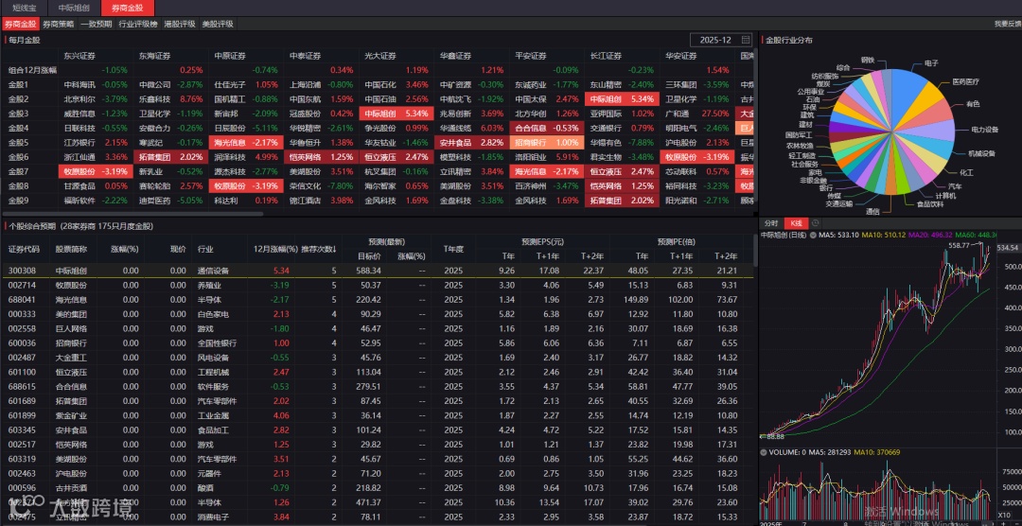
Task: Click the 光大证券 broker column header
Action: [x=380, y=56]
